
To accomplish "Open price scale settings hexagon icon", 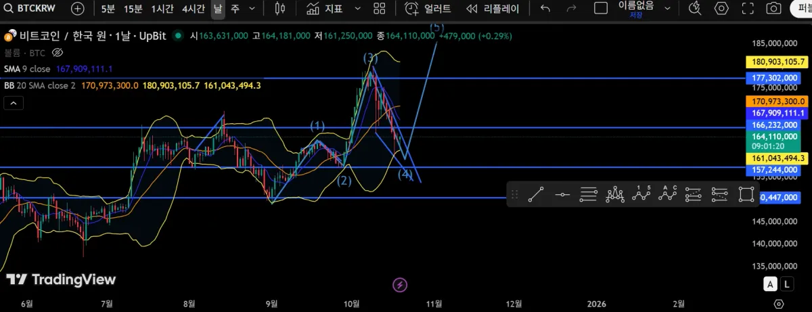I will pos(779,304).
